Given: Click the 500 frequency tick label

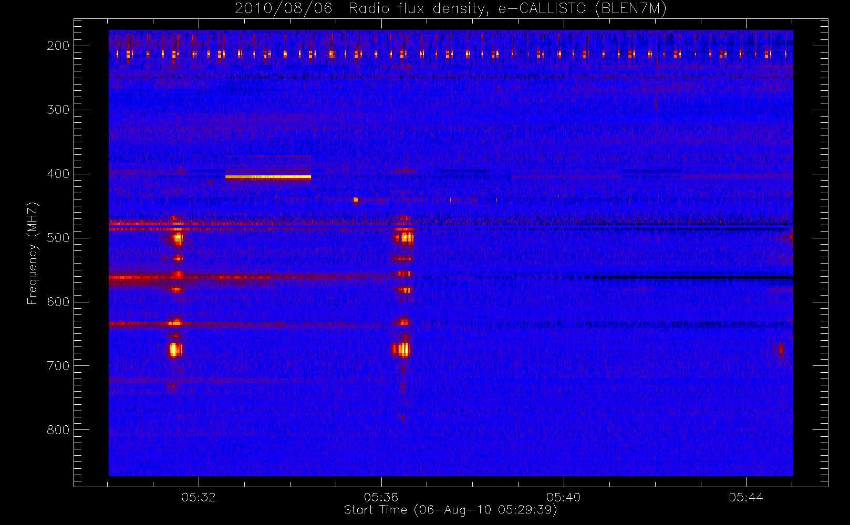Looking at the screenshot, I should (58, 238).
